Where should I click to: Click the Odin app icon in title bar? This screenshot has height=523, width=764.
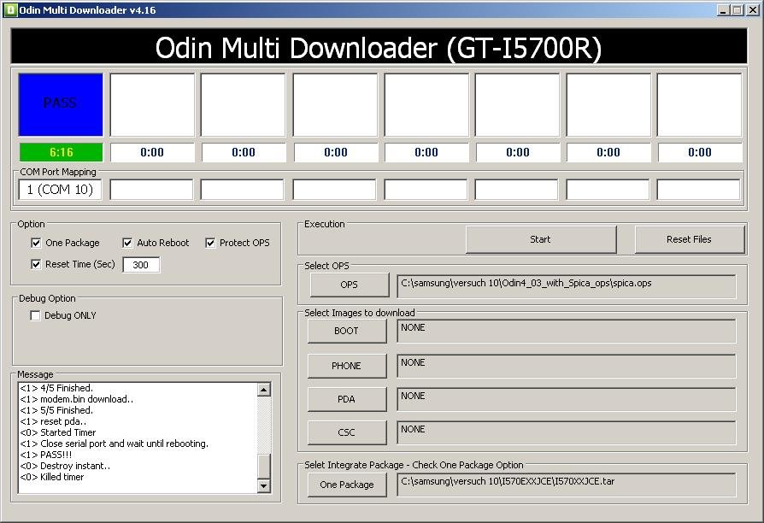point(9,9)
